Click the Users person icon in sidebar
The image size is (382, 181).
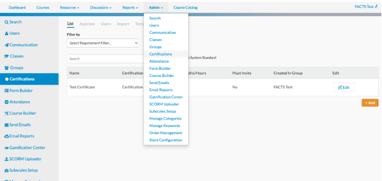coord(7,34)
